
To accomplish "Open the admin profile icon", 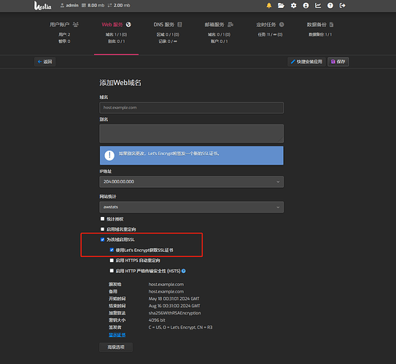I will coord(306,5).
